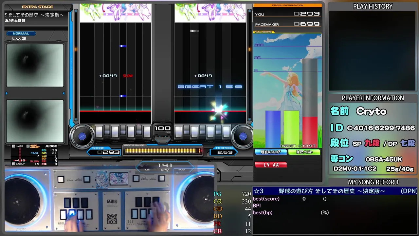Click the MY SONG RECORD heading
The width and height of the screenshot is (419, 236).
(373, 182)
